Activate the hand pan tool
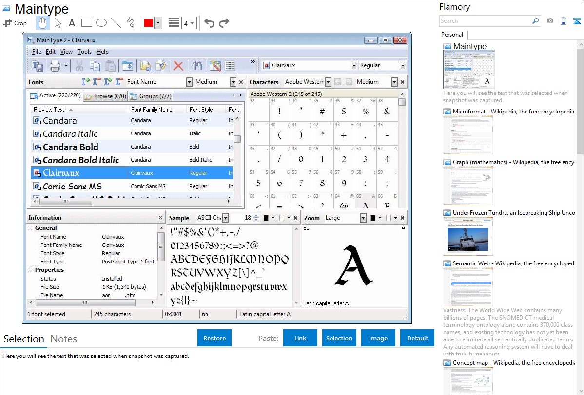This screenshot has height=395, width=584. pos(43,23)
